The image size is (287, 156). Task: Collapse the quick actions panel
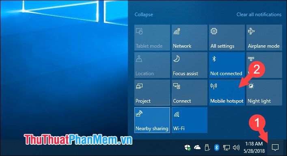coord(144,15)
